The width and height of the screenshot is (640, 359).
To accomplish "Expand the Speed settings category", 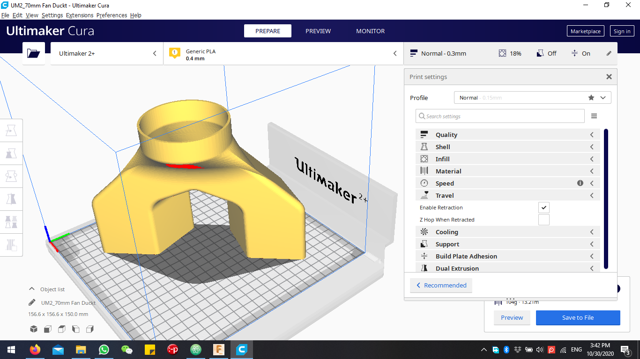I will (x=508, y=183).
